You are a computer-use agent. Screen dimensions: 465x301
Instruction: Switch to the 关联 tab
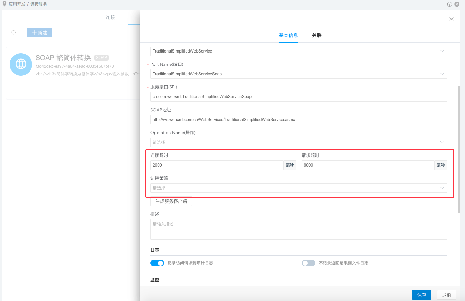click(316, 35)
